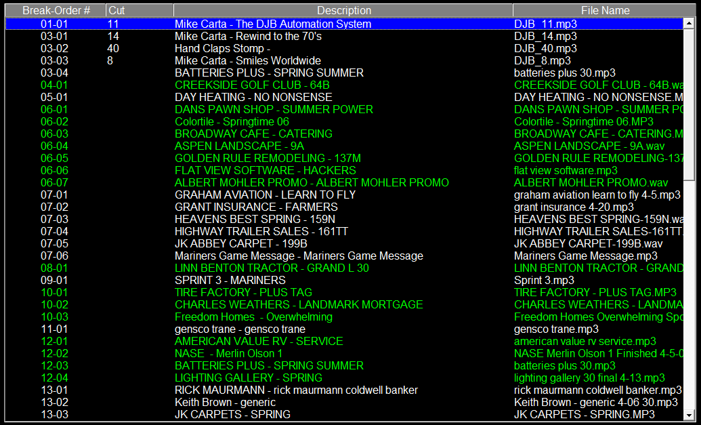The height and width of the screenshot is (425, 701).
Task: Click file name Colortile - Springtime 06.MP3
Action: tap(583, 121)
